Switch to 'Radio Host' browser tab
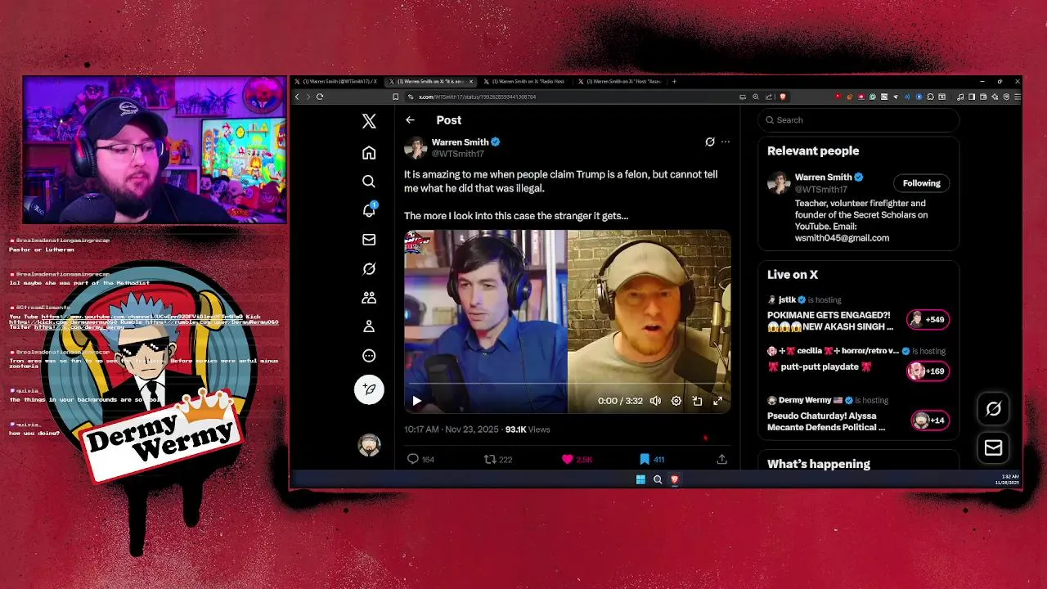 (526, 82)
